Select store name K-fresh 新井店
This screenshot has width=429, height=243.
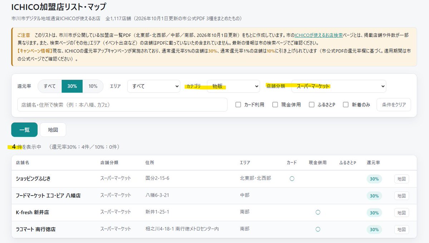tap(33, 212)
